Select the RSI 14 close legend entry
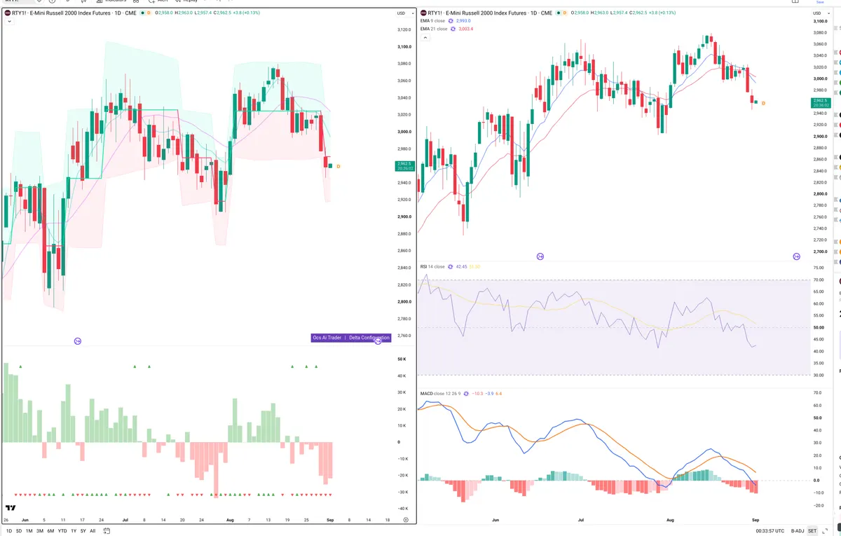 [x=432, y=267]
